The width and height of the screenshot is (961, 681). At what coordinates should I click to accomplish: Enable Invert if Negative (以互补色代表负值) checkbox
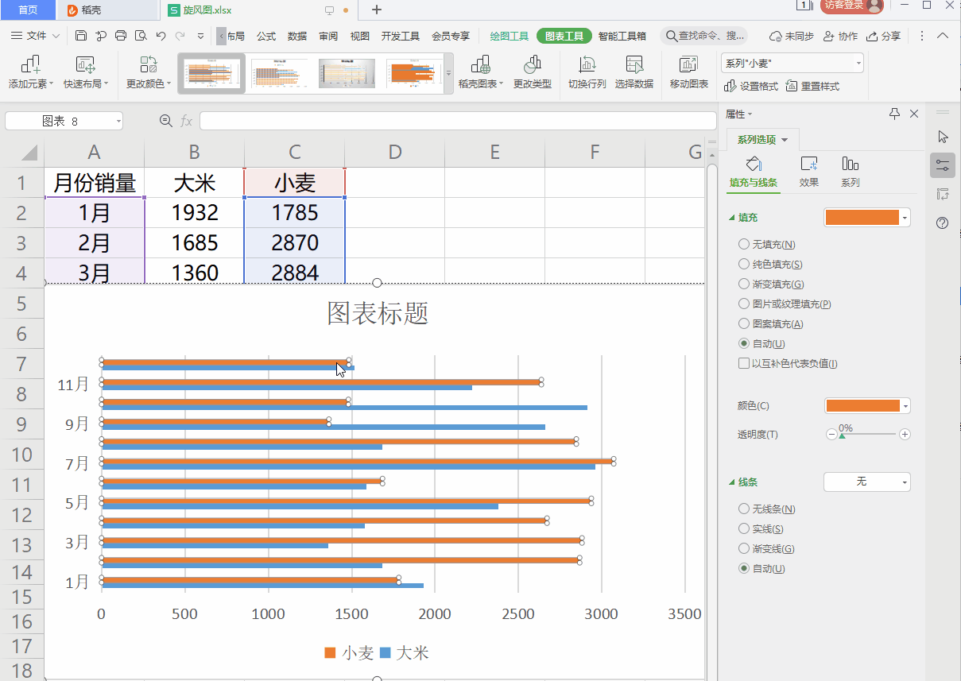pyautogui.click(x=744, y=364)
